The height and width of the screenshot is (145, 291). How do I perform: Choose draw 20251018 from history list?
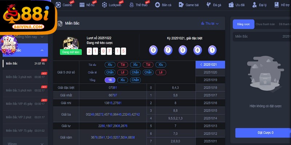click(x=210, y=87)
